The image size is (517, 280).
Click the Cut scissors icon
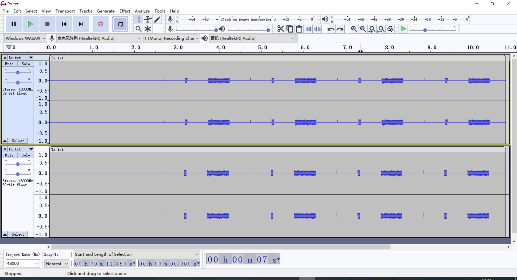[x=281, y=29]
